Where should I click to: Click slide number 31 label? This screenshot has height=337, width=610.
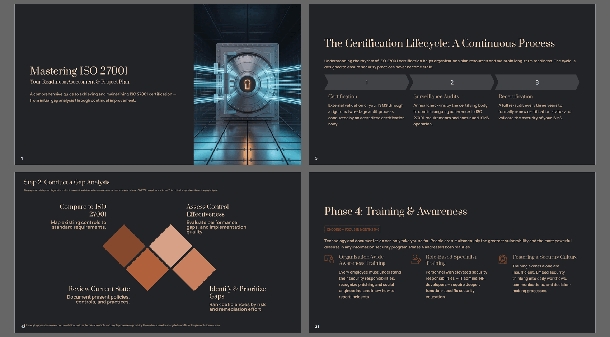click(317, 327)
